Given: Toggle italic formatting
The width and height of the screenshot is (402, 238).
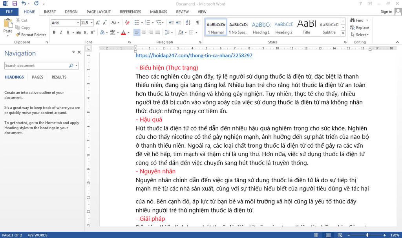Looking at the screenshot, I should coord(60,32).
